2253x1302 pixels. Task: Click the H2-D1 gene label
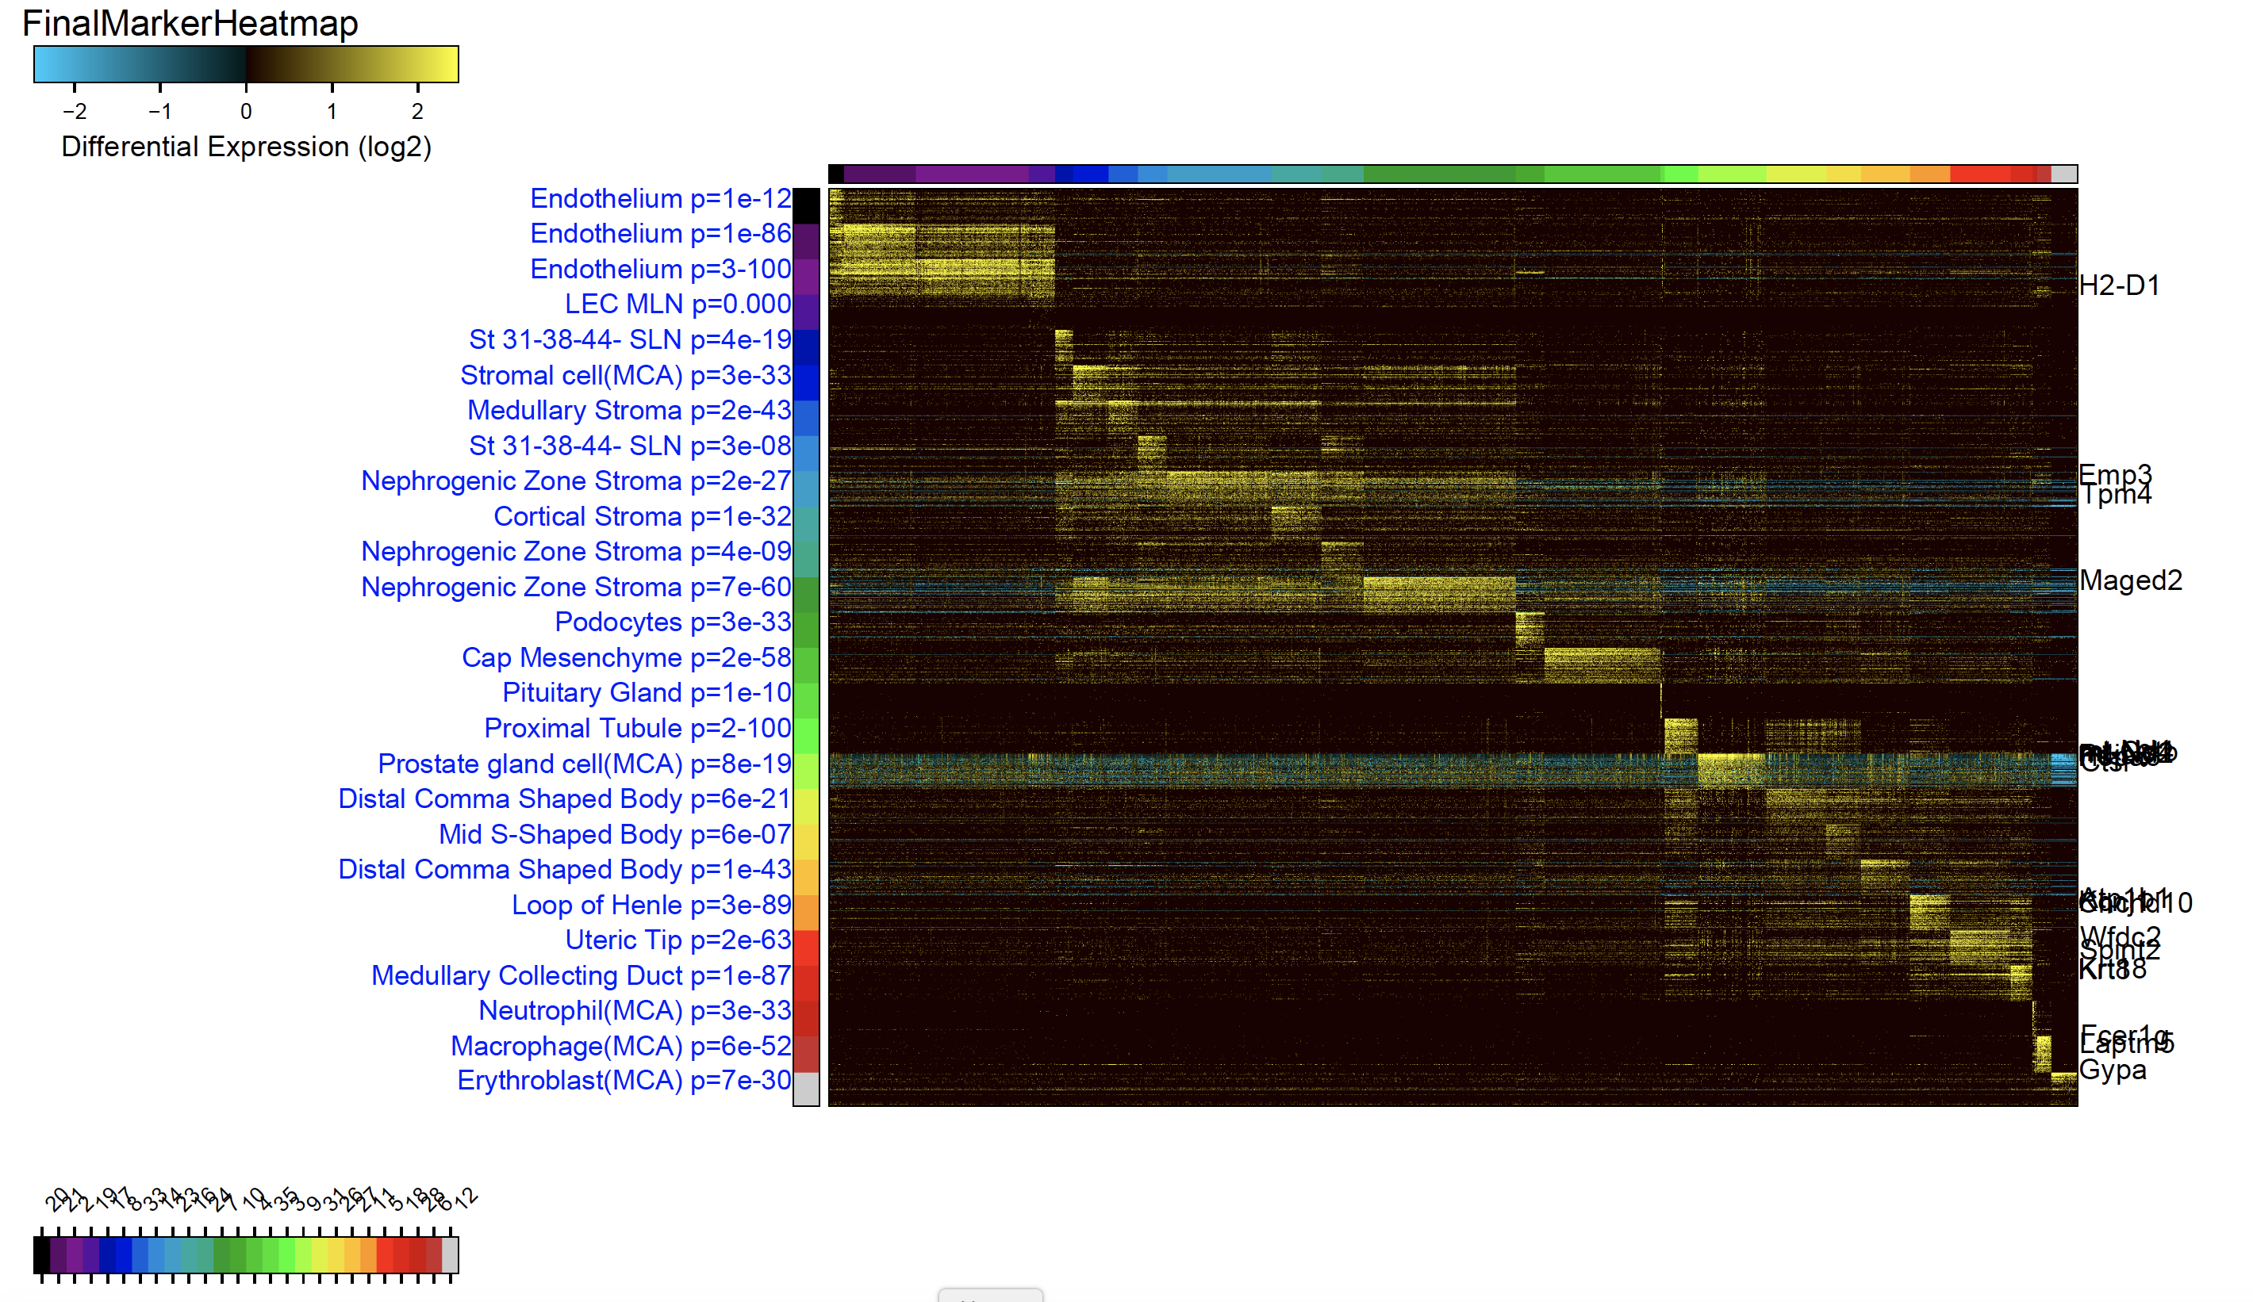pos(2120,286)
